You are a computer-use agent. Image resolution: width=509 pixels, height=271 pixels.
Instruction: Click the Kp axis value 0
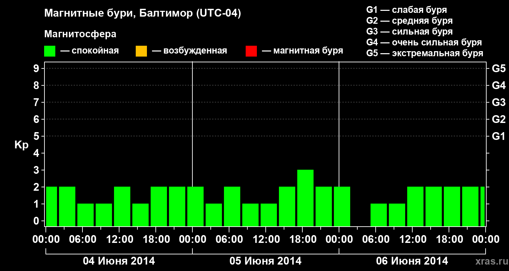coord(37,221)
